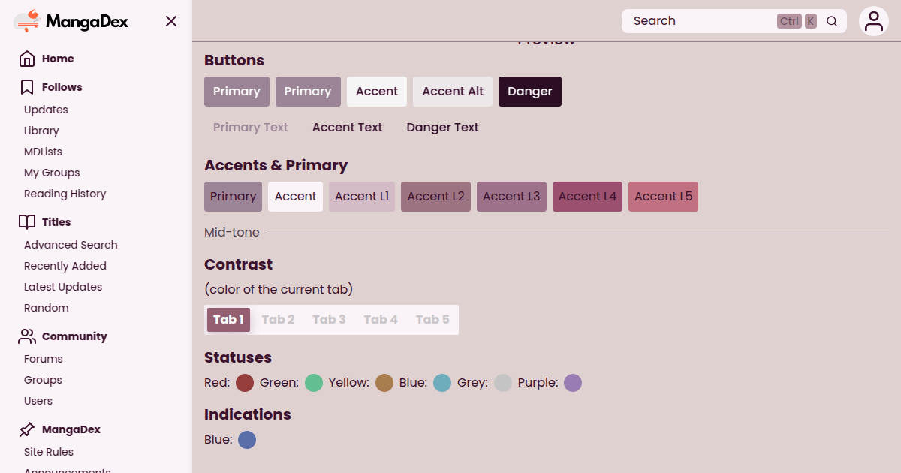Go to Reading History
The height and width of the screenshot is (473, 901).
(65, 194)
